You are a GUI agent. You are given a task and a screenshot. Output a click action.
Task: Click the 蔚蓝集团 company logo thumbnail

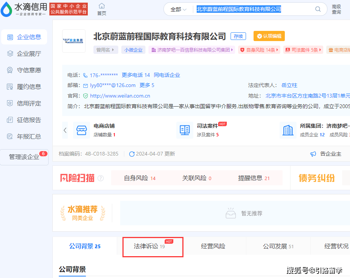74,41
